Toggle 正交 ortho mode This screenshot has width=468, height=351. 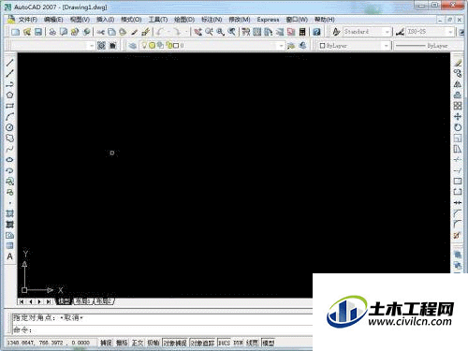137,343
